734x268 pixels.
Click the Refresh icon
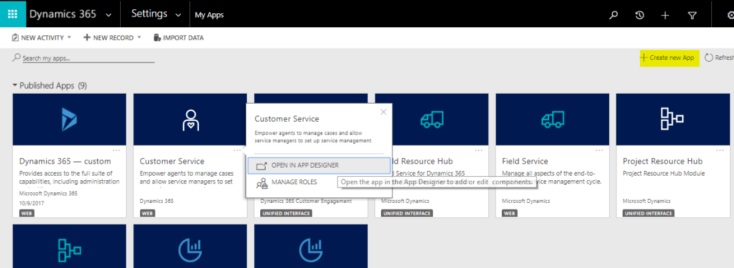click(709, 58)
